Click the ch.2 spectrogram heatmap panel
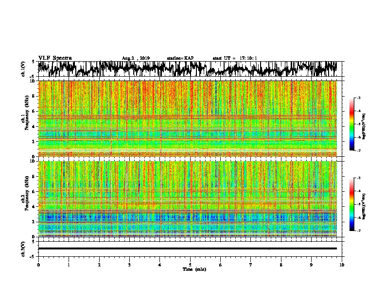This screenshot has width=385, height=297. click(187, 199)
